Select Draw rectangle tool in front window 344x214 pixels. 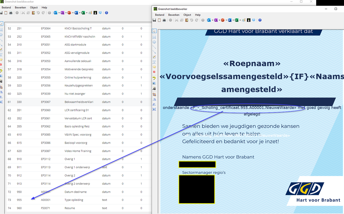point(154,37)
